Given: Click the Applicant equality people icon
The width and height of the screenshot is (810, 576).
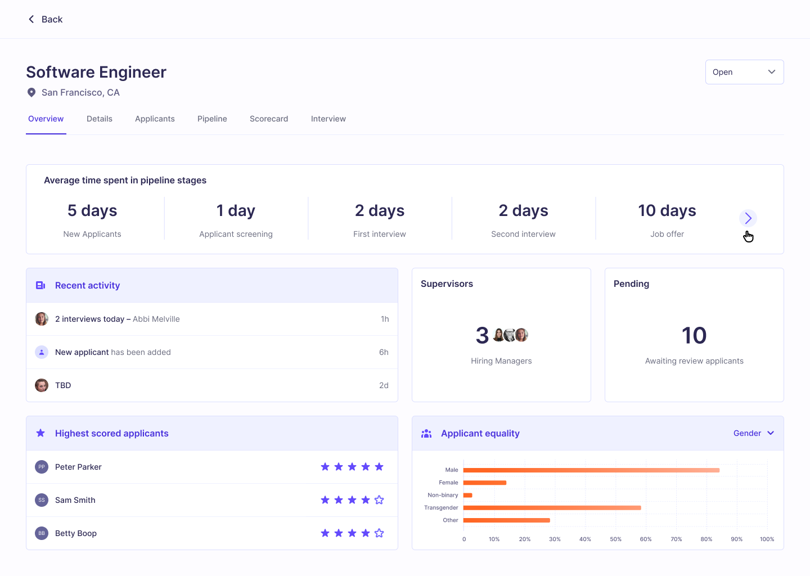Looking at the screenshot, I should pos(426,433).
